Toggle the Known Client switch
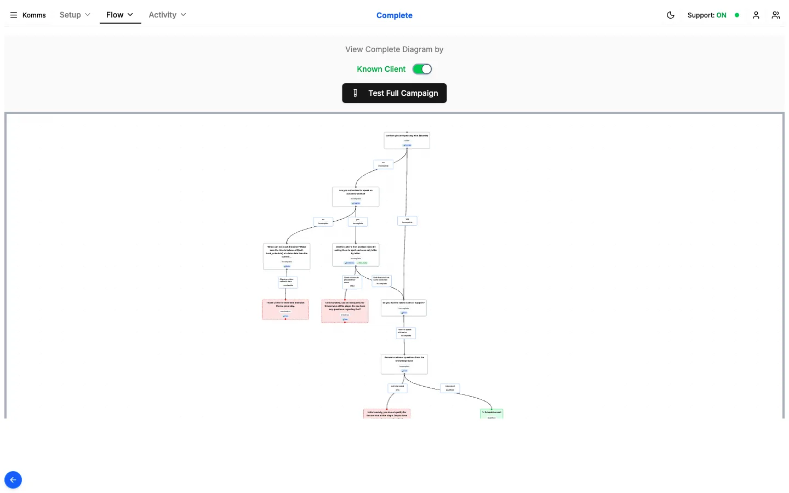Screen dimensions: 789x493 point(422,69)
